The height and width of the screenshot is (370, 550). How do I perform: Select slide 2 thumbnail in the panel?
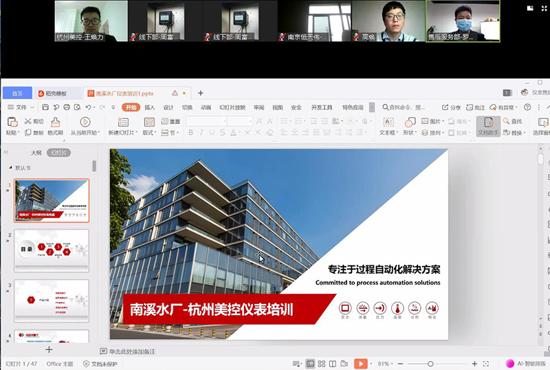[52, 250]
